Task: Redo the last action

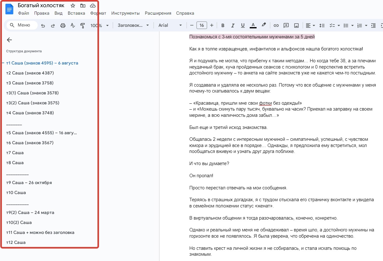Action: (53, 26)
